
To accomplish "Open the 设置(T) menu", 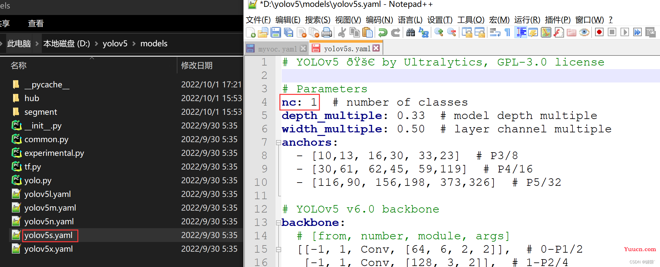I will pos(440,20).
